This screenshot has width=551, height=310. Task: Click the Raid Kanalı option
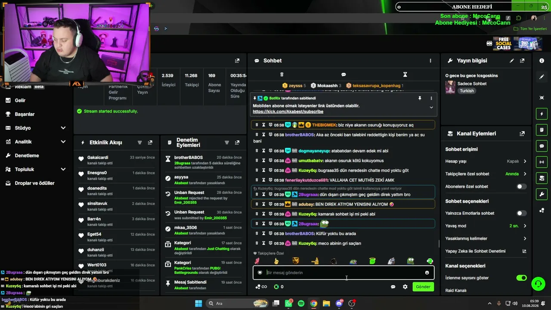click(456, 291)
